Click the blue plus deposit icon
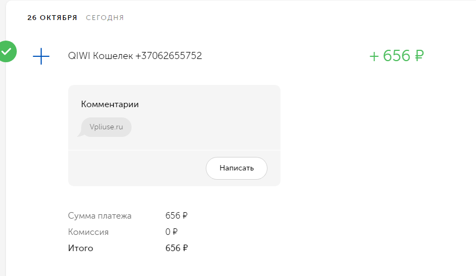476x276 pixels. [41, 56]
